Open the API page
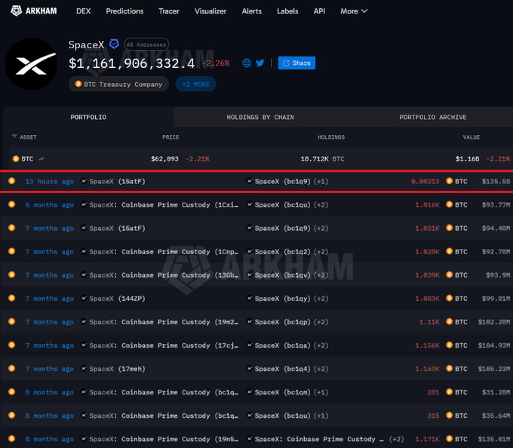 point(319,11)
